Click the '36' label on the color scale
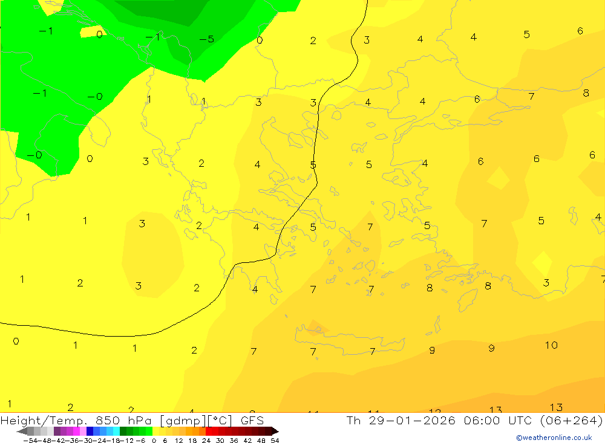This screenshot has height=443, width=605. click(234, 441)
